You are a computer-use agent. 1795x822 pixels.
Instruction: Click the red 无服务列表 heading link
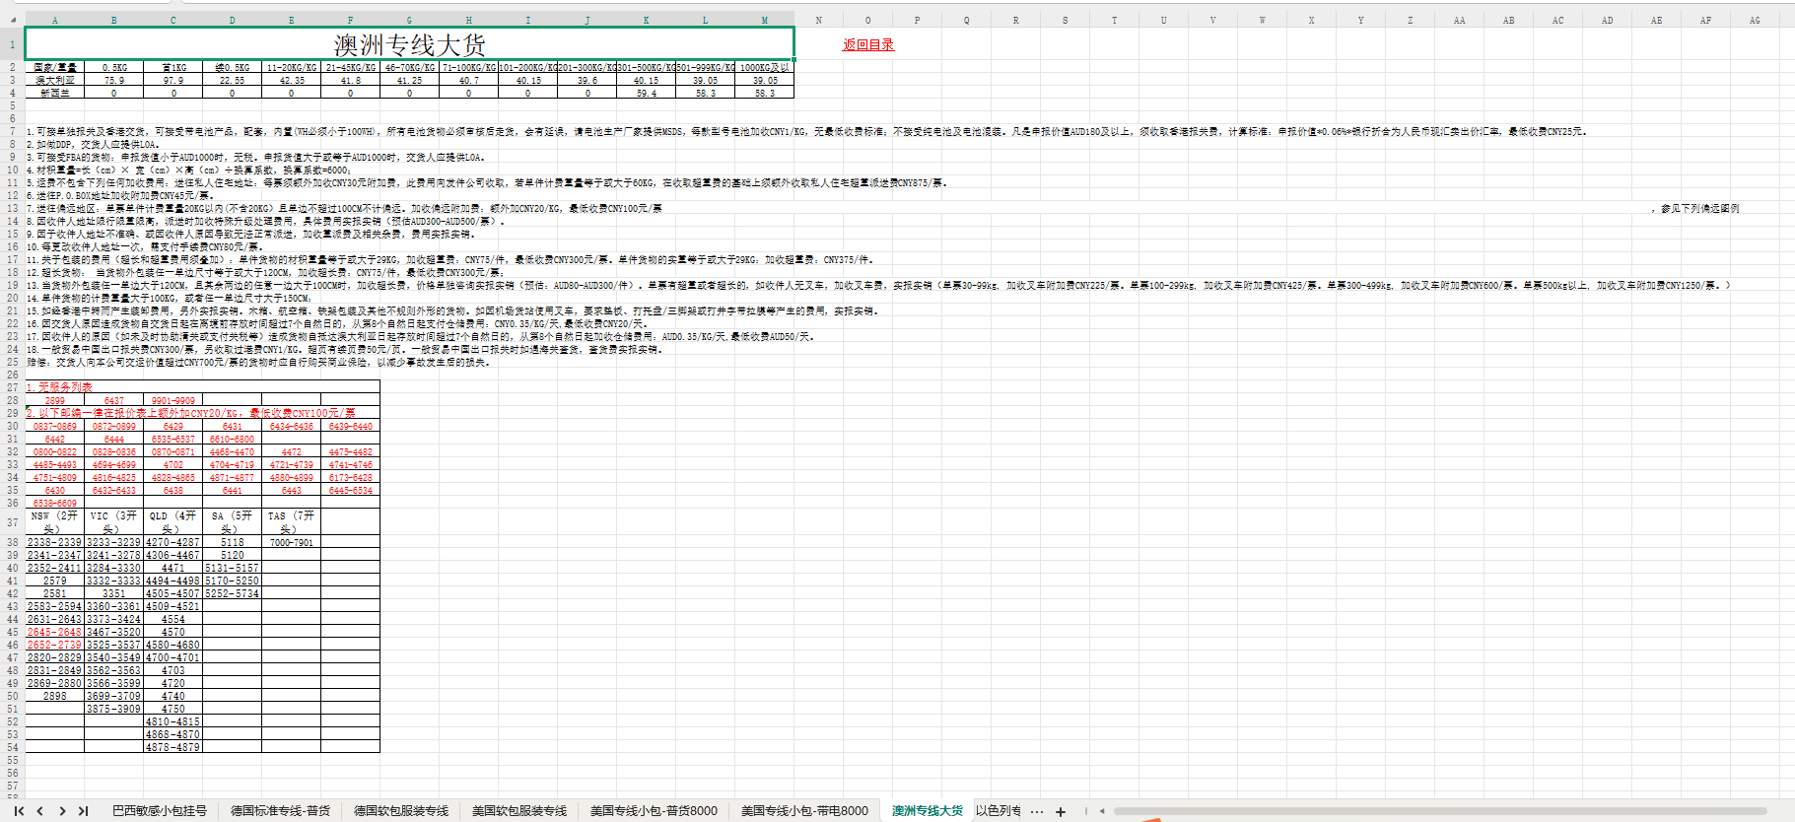point(60,387)
